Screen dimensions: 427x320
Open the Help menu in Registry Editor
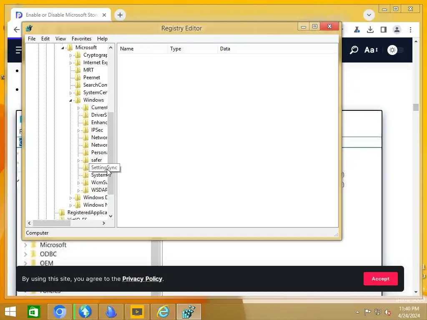pyautogui.click(x=102, y=39)
